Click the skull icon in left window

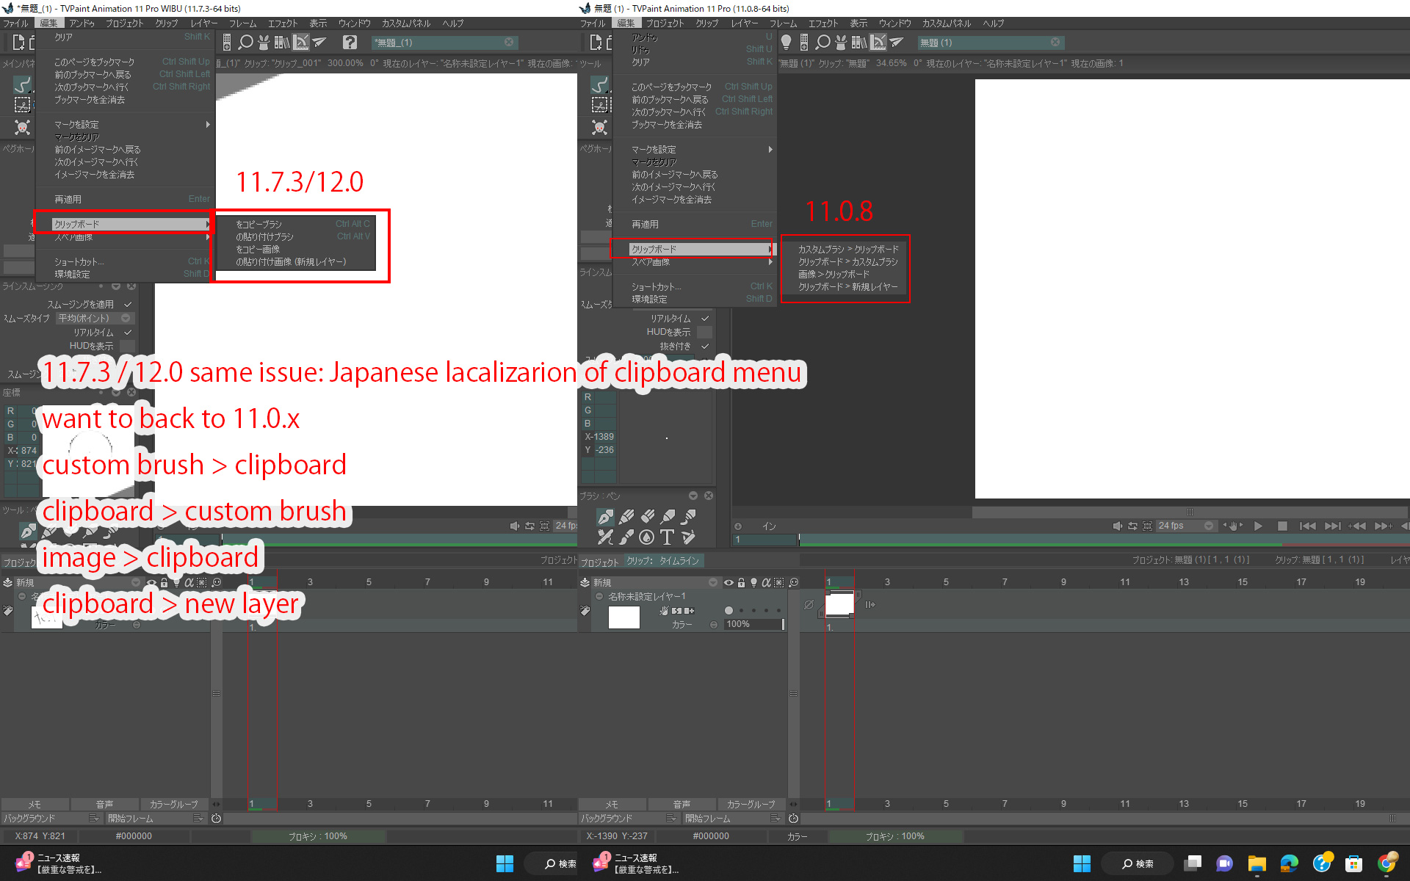tap(23, 128)
